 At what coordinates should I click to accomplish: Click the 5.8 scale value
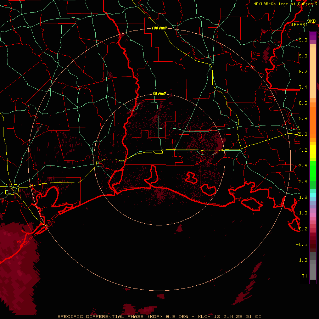(x=303, y=118)
